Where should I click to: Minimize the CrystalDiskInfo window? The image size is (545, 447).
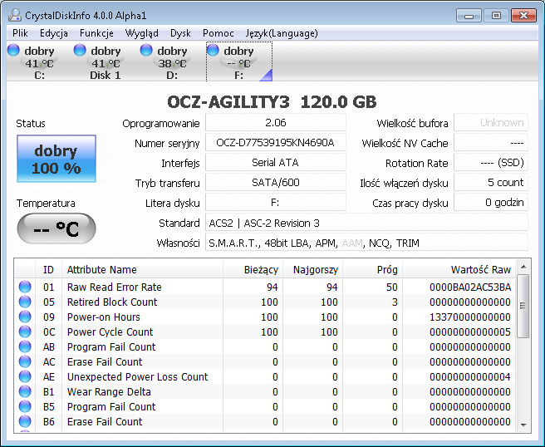(x=469, y=16)
